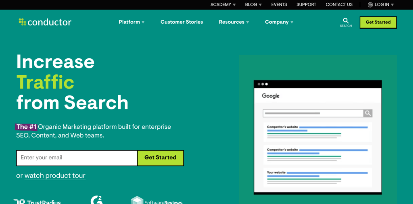Click the SoftwareReviews logo badge
The height and width of the screenshot is (204, 413).
pyautogui.click(x=156, y=200)
